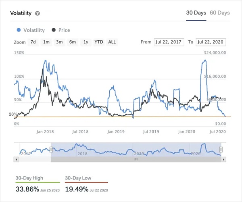Viewport: 242px width, 202px height.
Task: Toggle the black Price legend series
Action: [x=60, y=30]
